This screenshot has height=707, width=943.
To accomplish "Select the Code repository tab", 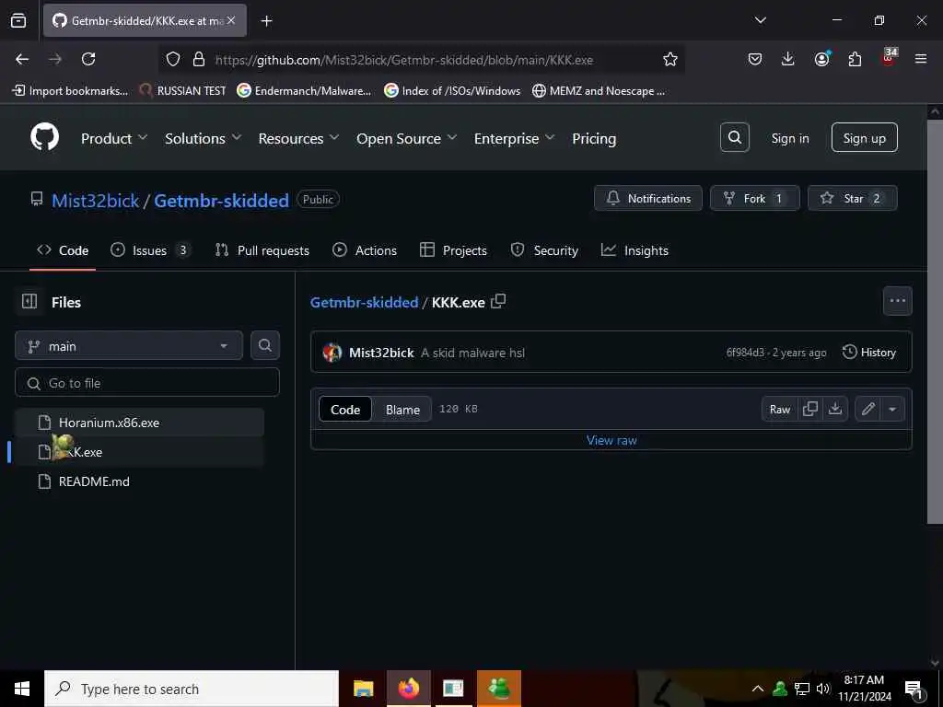I will tap(63, 250).
